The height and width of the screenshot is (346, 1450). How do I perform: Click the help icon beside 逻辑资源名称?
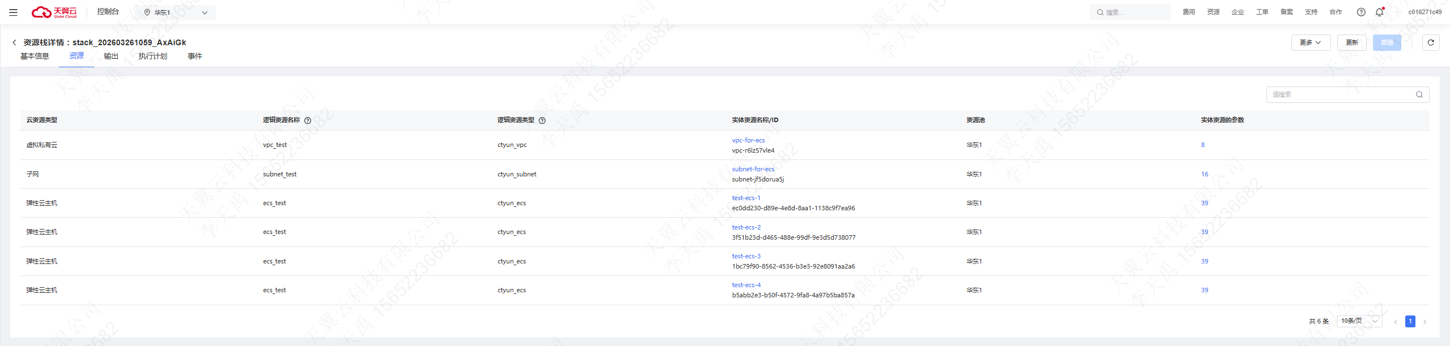click(308, 120)
